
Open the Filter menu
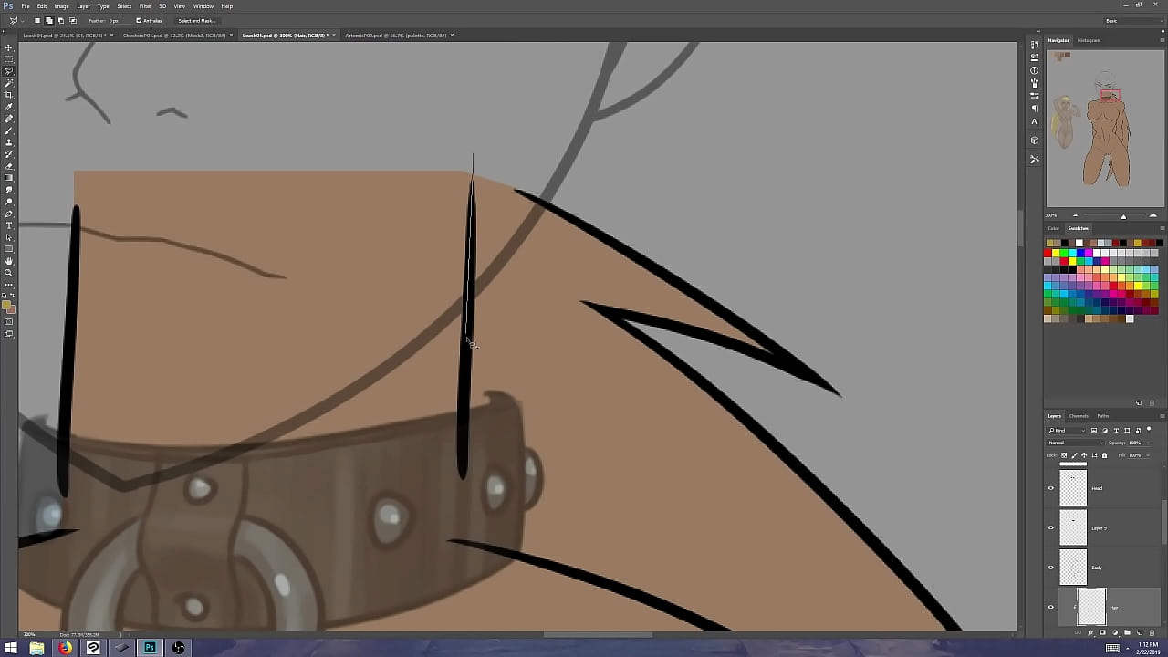click(x=145, y=6)
